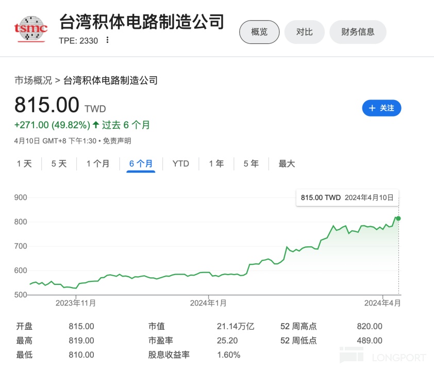Open the three-dot more options menu
This screenshot has width=434, height=371.
107,40
